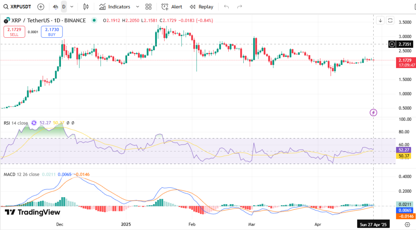The height and width of the screenshot is (230, 416).
Task: Expand the timeframe interval dropdown
Action: [71, 7]
